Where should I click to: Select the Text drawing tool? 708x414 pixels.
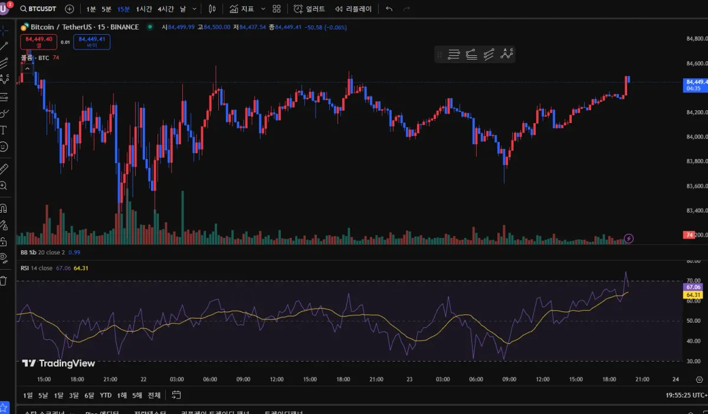click(x=4, y=130)
